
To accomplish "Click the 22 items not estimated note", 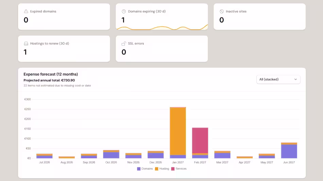I will [57, 85].
